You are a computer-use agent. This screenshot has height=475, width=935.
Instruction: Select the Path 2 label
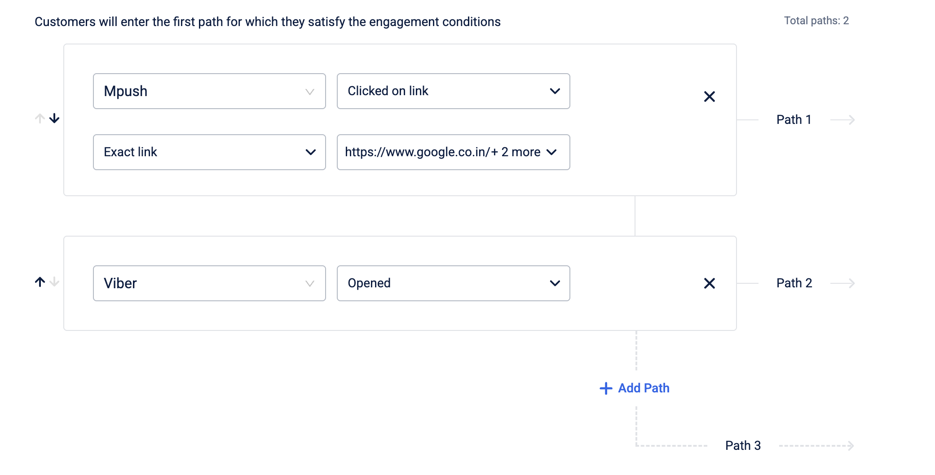(x=794, y=283)
